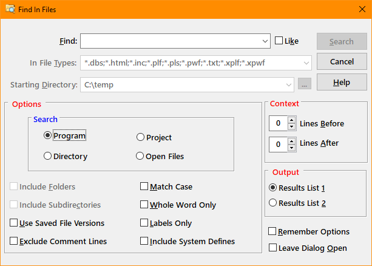Select the Project search option
This screenshot has width=372, height=266.
pyautogui.click(x=141, y=138)
